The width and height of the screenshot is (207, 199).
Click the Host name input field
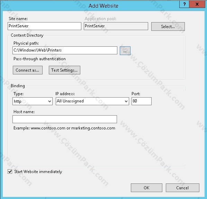(65, 119)
